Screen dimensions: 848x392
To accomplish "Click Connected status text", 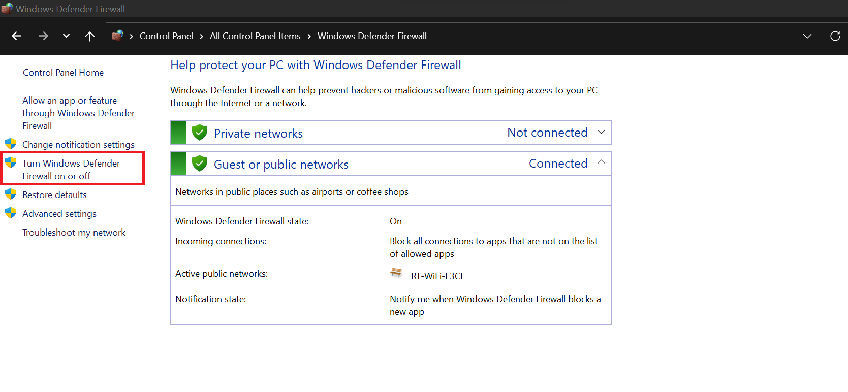I will coord(558,164).
